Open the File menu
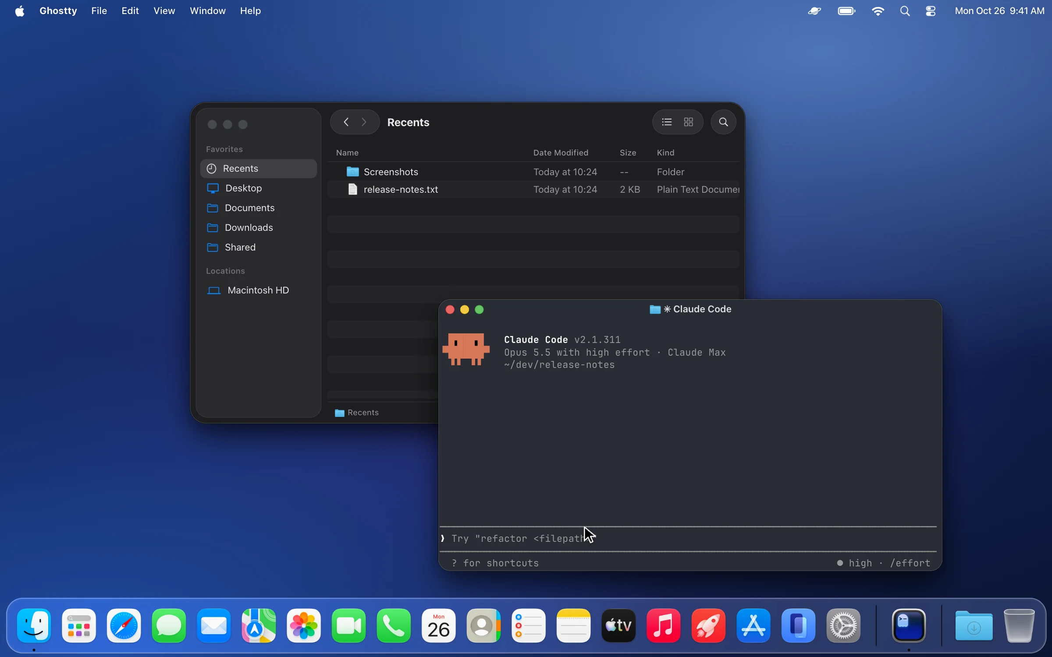This screenshot has width=1052, height=657. point(99,11)
